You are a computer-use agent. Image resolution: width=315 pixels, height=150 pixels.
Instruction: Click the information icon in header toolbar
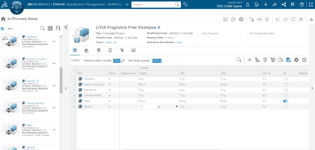pos(241,19)
